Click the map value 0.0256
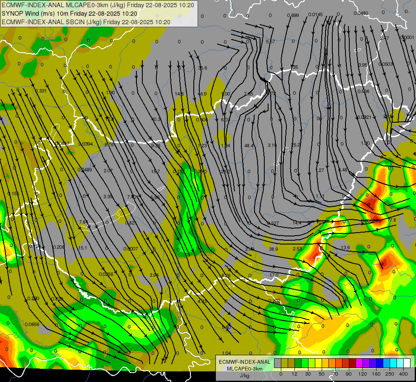This screenshot has height=382, width=416. [x=106, y=274]
